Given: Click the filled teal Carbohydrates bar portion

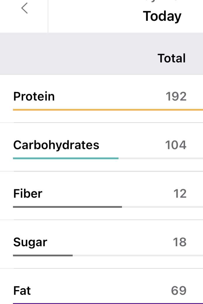Looking at the screenshot, I should [66, 158].
